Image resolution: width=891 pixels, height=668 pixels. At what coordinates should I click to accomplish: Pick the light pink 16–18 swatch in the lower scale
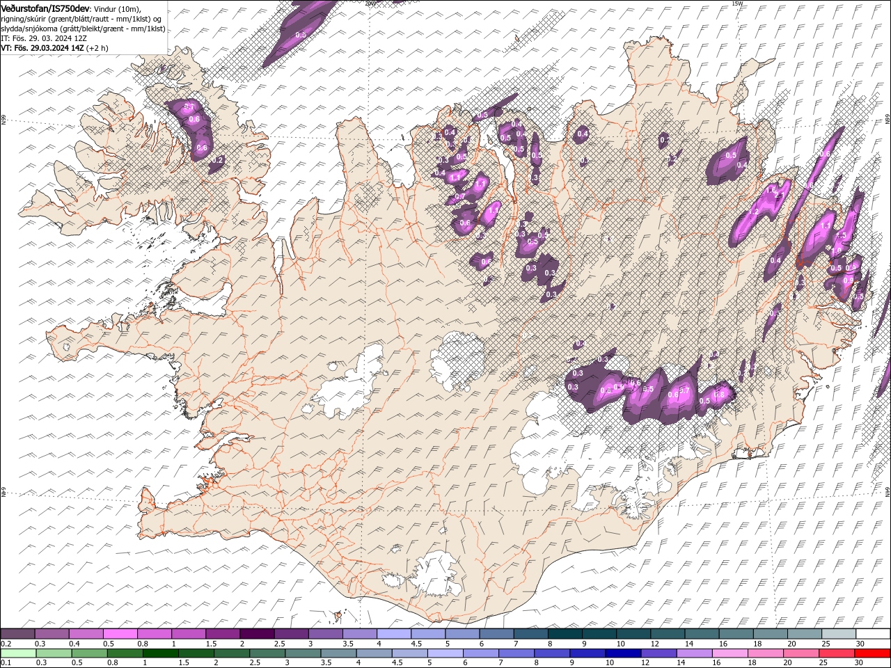click(730, 653)
